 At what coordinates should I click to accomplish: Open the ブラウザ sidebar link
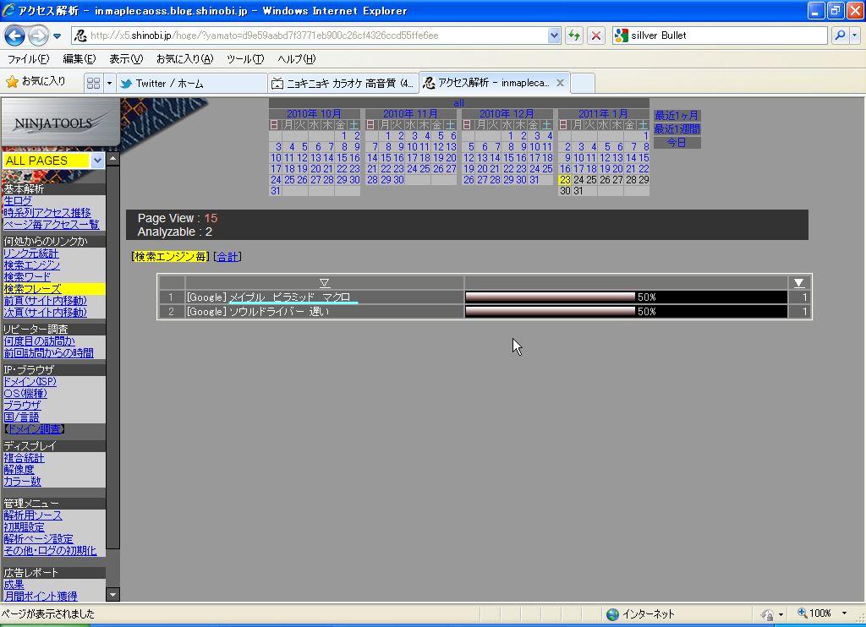[22, 405]
